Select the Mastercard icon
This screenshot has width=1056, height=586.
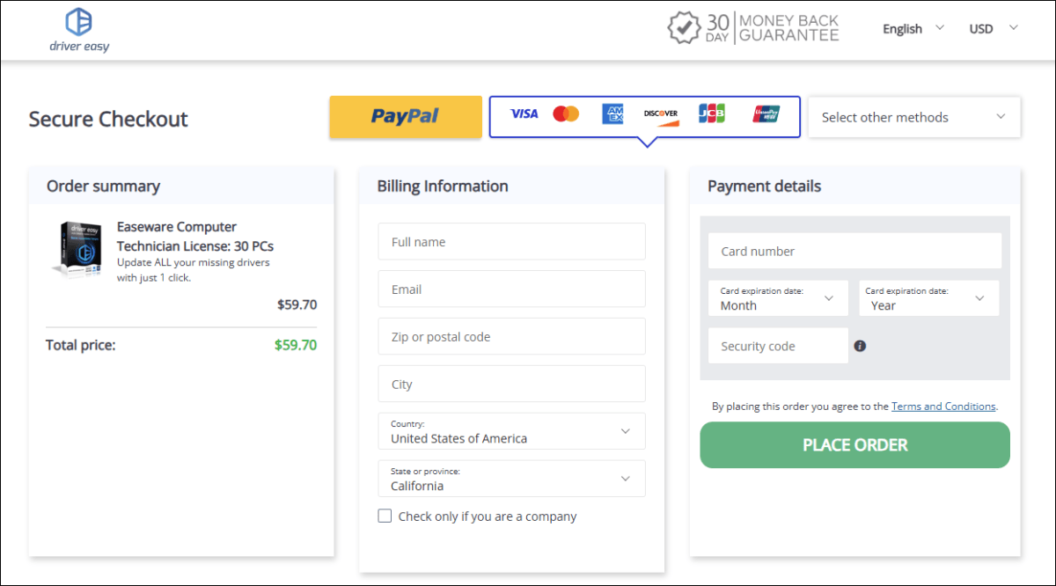click(566, 114)
